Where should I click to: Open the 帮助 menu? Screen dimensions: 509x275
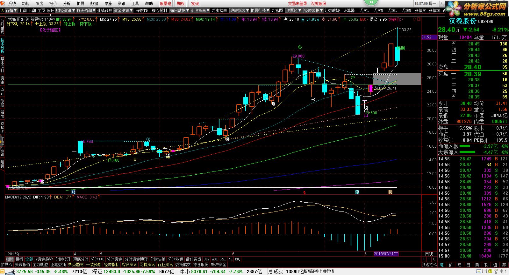149,3
